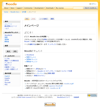The width and height of the screenshot is (100, 108).
Task: Click Moodle Docs in the breadcrumb
Action: pyautogui.click(x=15, y=12)
